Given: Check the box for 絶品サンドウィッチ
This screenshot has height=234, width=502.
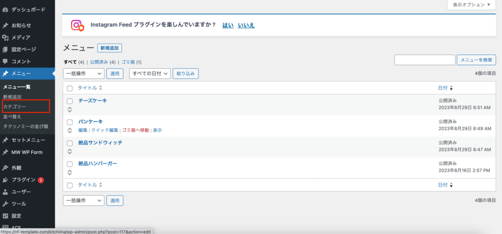Looking at the screenshot, I should [x=70, y=143].
